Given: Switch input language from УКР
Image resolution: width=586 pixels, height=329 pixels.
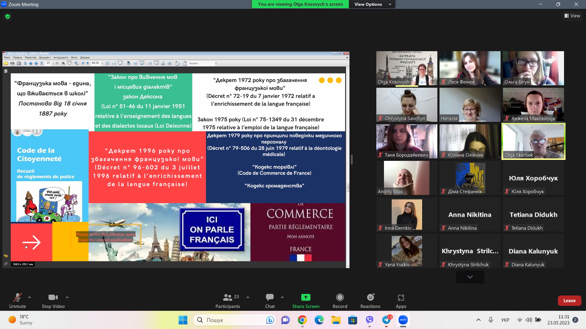Looking at the screenshot, I should [505, 320].
